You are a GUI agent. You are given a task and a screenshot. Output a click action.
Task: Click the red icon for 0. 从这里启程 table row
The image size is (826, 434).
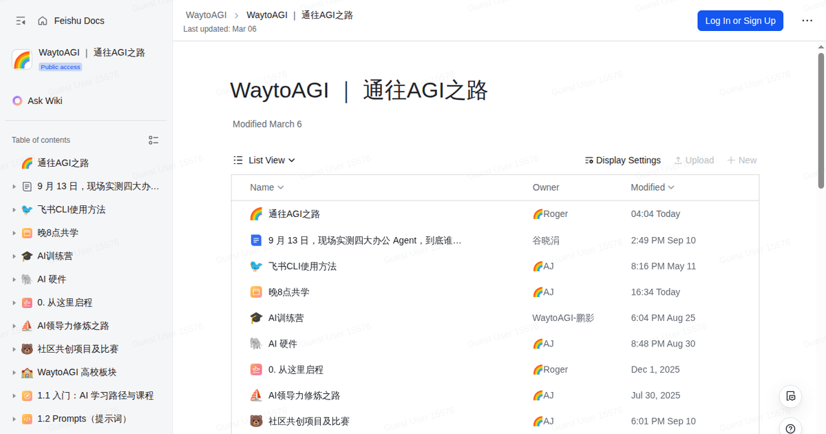click(x=256, y=369)
